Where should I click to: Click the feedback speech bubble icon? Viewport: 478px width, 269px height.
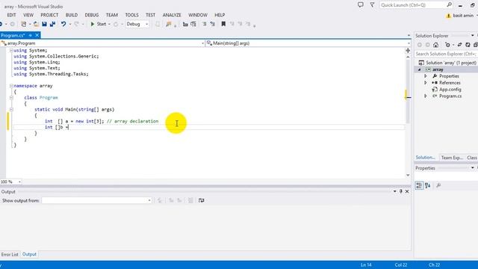360,5
